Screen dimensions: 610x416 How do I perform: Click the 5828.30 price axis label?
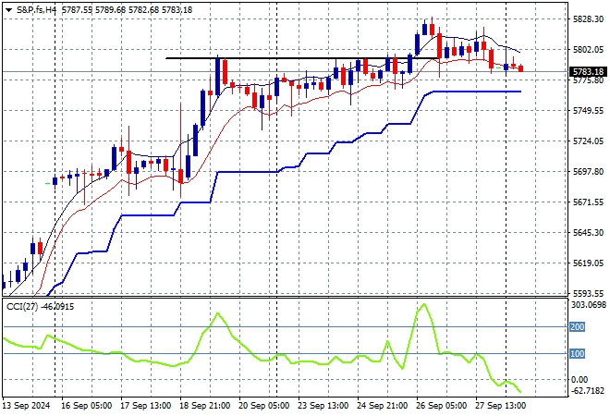click(588, 19)
